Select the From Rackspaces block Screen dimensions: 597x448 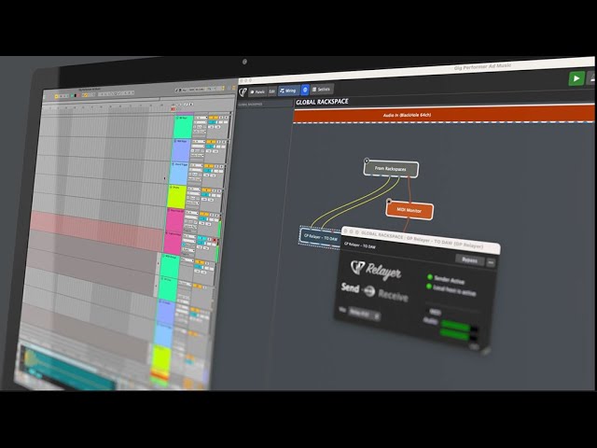pyautogui.click(x=391, y=169)
